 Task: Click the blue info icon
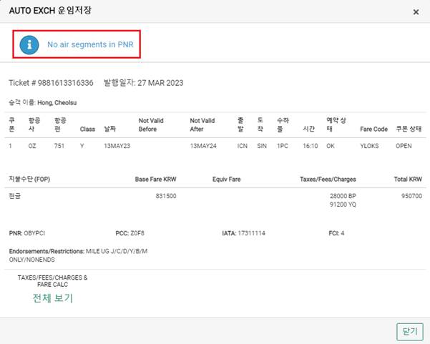29,44
